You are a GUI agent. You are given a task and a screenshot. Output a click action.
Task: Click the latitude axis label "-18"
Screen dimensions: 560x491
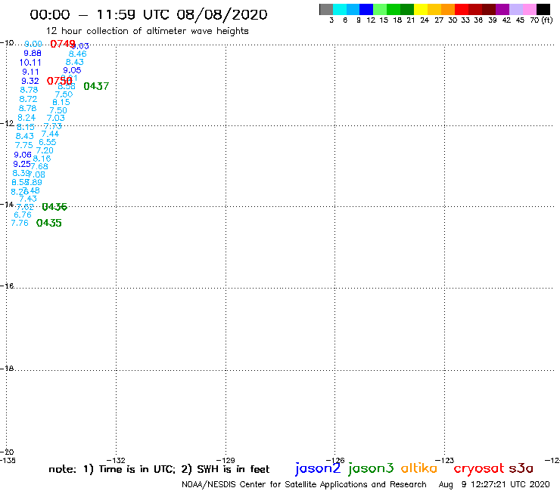click(7, 368)
